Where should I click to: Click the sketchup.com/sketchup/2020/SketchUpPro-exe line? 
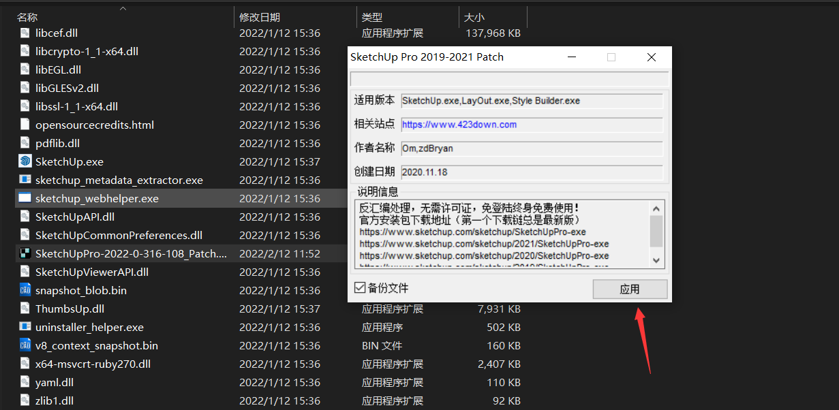click(x=484, y=255)
